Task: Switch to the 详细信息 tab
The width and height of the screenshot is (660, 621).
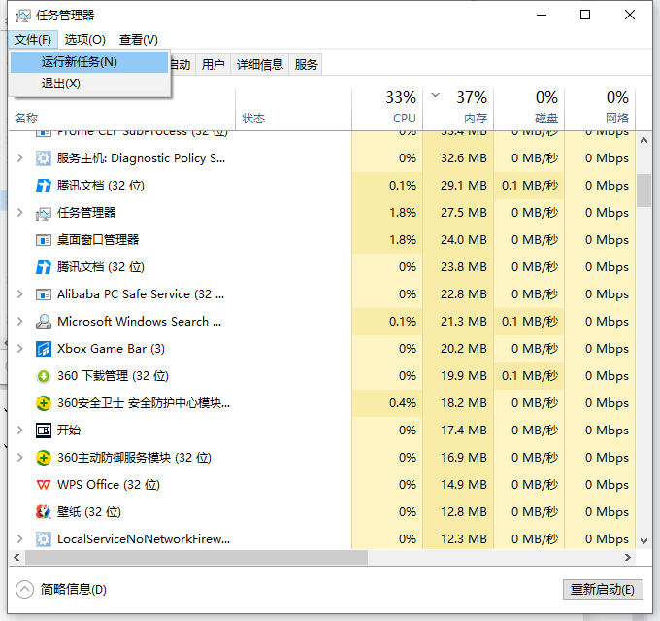Action: tap(260, 65)
